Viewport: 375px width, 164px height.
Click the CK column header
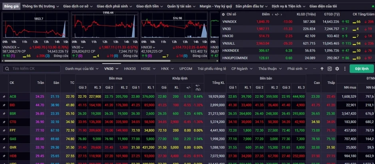pos(12,83)
